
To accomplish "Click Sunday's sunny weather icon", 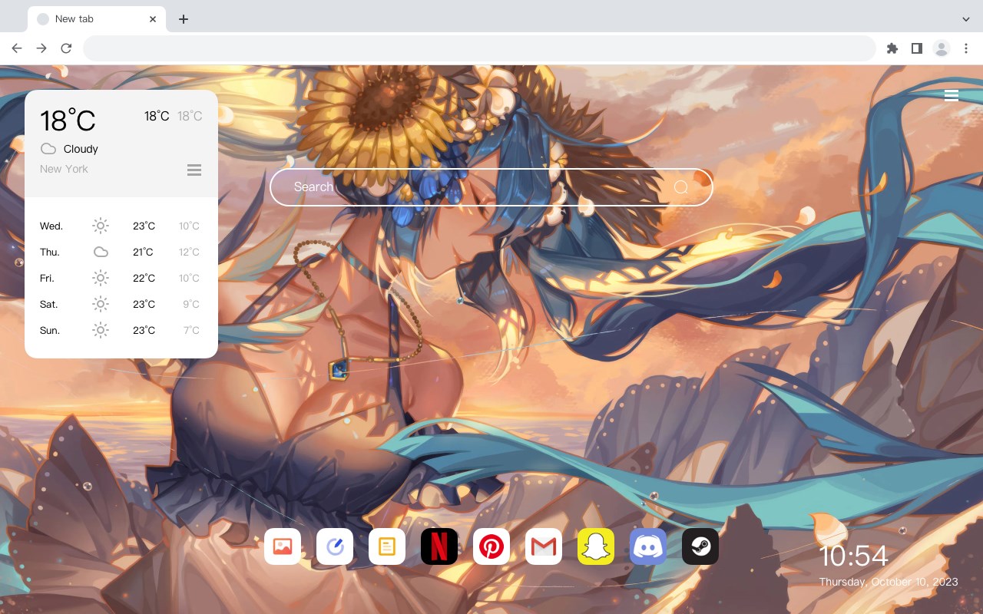I will coord(101,330).
